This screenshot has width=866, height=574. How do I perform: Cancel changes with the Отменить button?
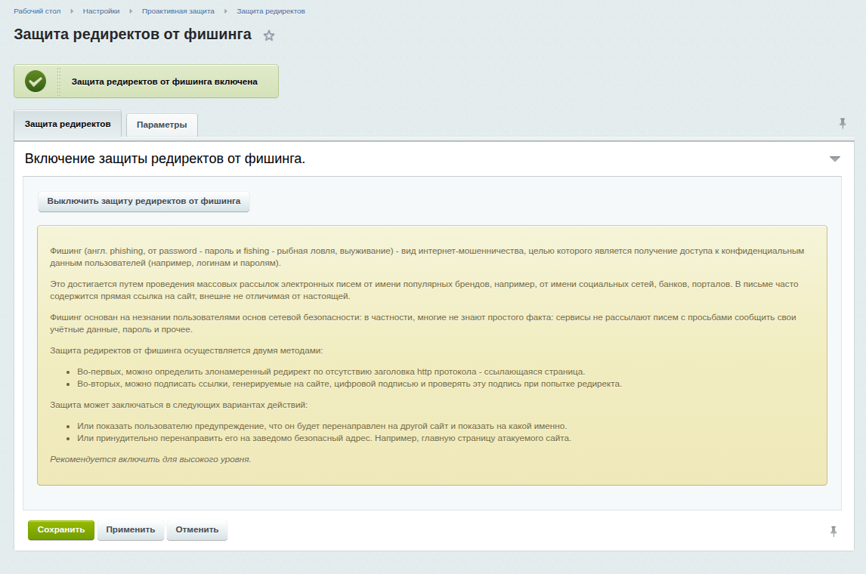tap(197, 530)
